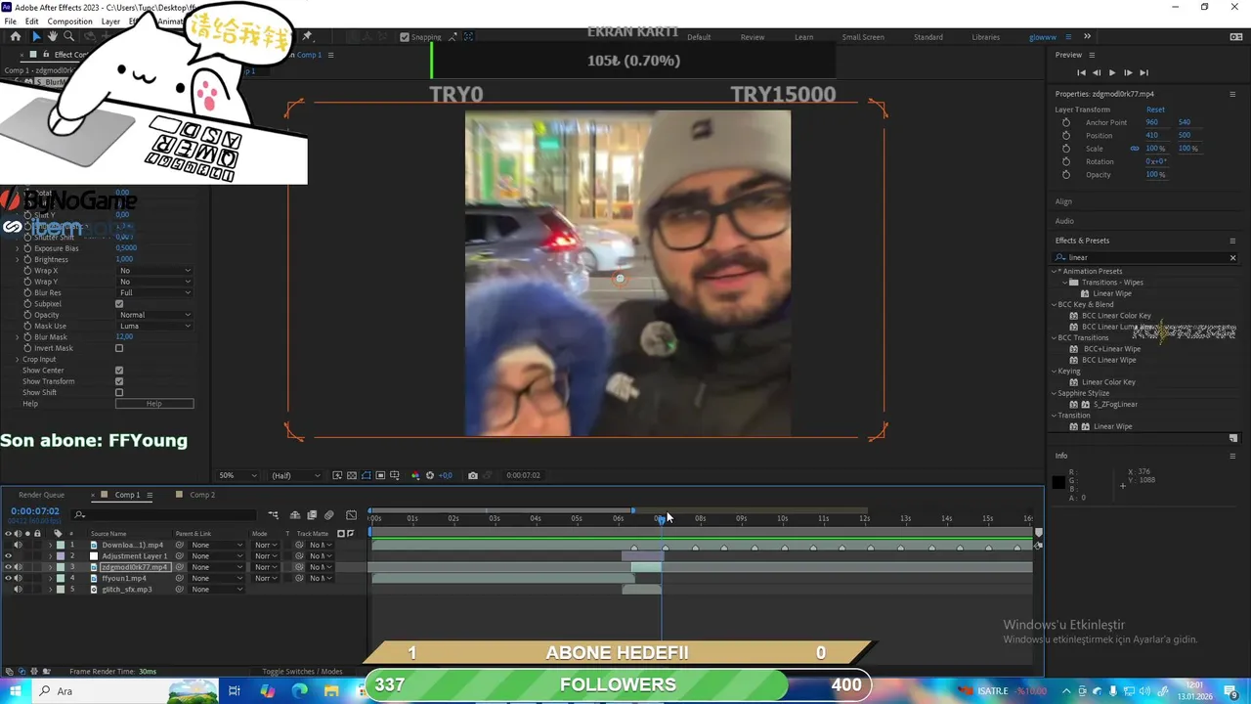Image resolution: width=1251 pixels, height=704 pixels.
Task: Click Reset in Layer Transform
Action: (1155, 110)
